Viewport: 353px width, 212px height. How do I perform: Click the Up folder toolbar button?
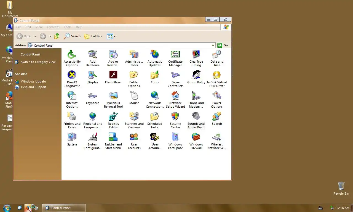coord(57,36)
